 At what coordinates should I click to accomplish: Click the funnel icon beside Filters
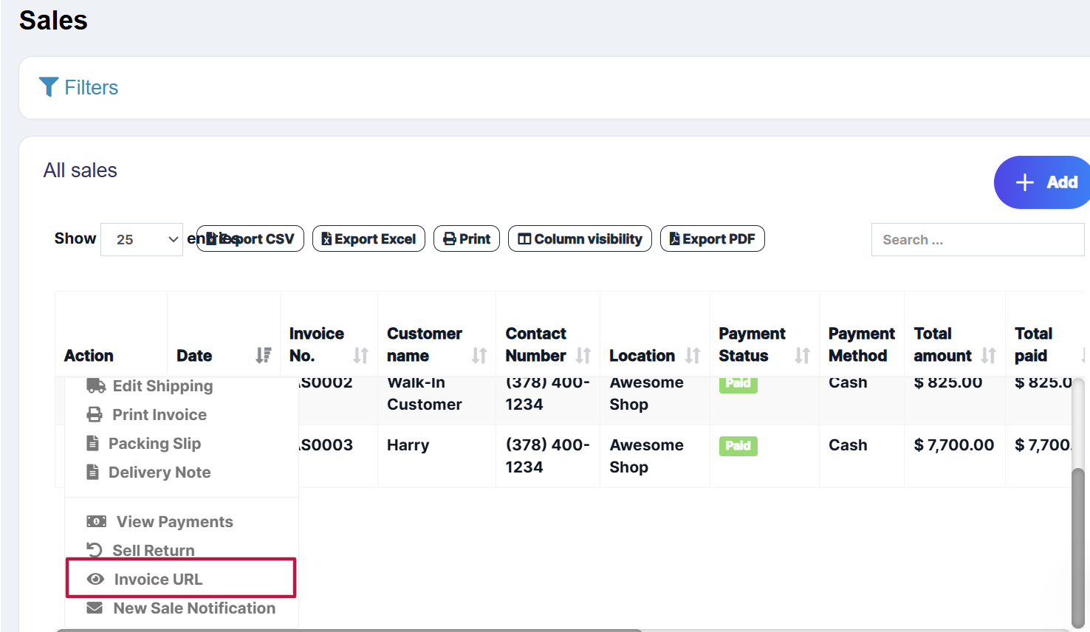coord(48,87)
